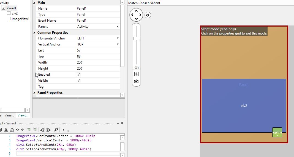Click script line 6 empty row
The image size is (294, 157).
pos(68,153)
